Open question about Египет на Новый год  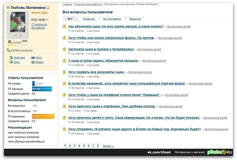(135, 129)
